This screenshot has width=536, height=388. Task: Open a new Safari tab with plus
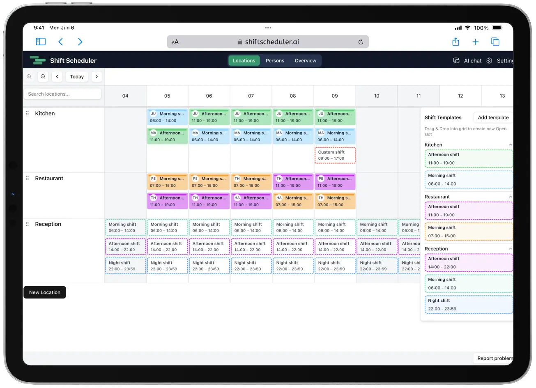475,41
